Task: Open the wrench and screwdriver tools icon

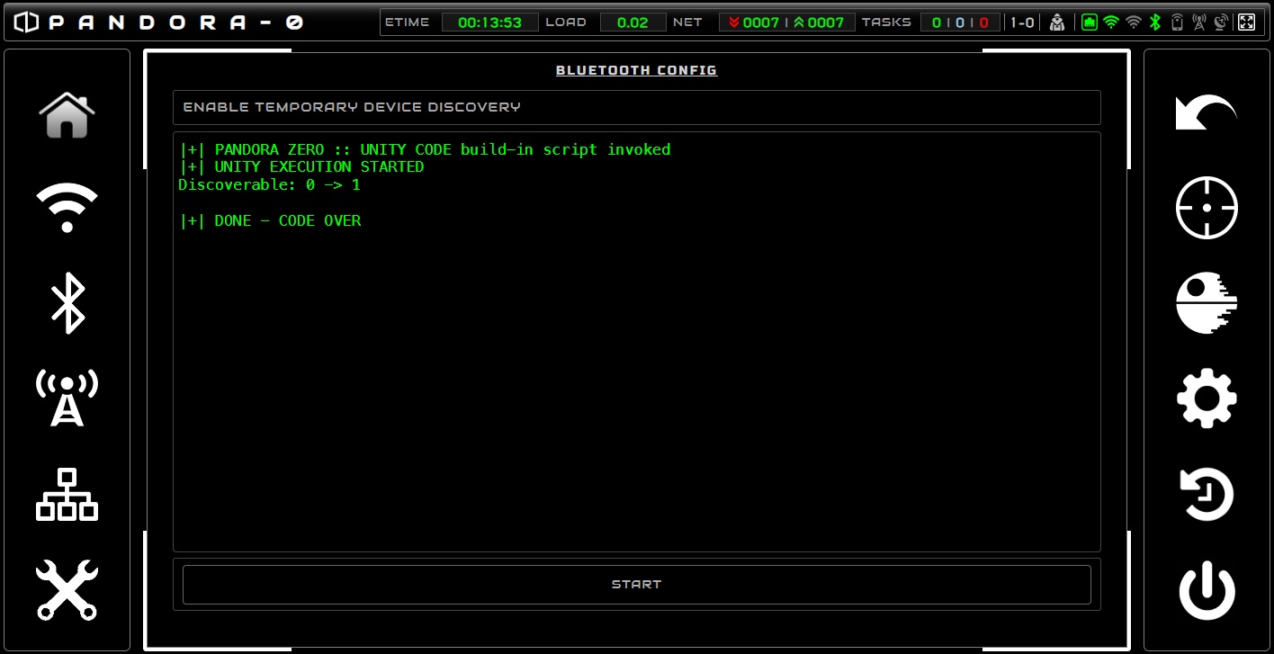Action: (67, 589)
